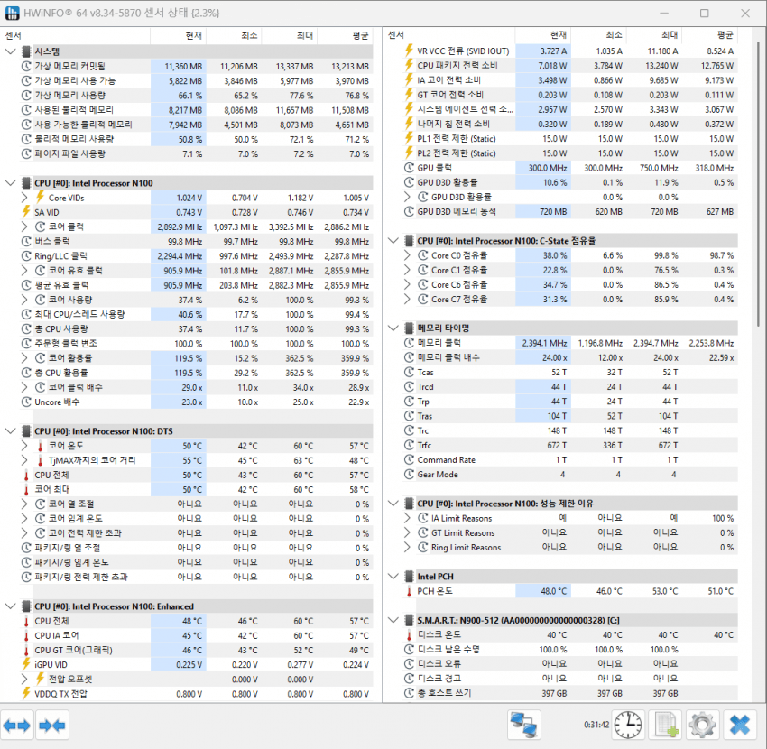Viewport: 767px width, 749px height.
Task: Click the log file add icon
Action: tap(664, 724)
